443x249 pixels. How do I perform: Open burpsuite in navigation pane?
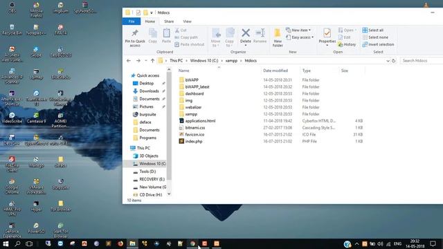tap(147, 114)
